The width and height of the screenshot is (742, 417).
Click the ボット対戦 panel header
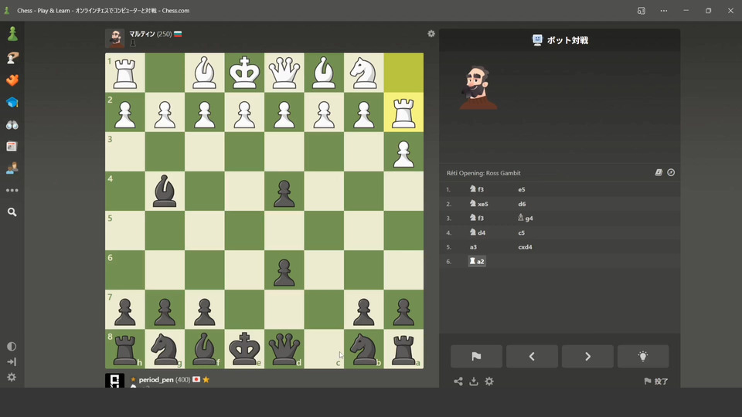[x=560, y=41]
